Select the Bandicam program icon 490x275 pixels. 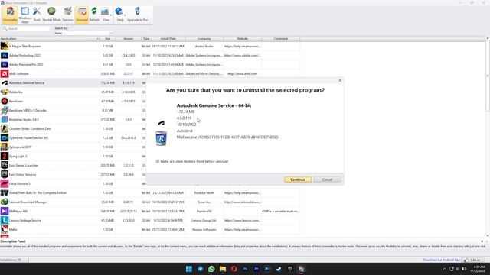tap(5, 101)
